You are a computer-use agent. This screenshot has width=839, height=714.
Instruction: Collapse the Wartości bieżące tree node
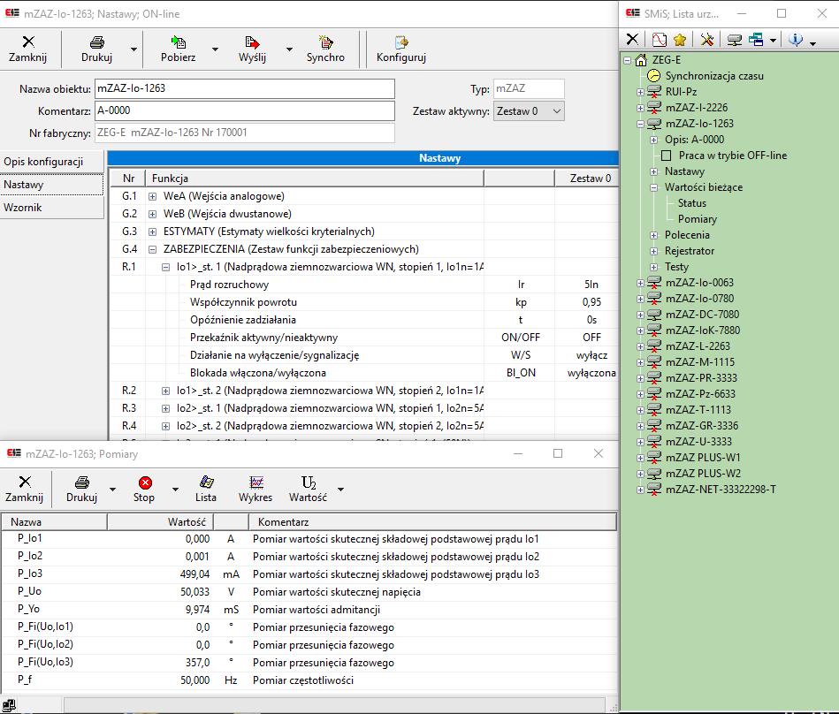click(x=654, y=187)
